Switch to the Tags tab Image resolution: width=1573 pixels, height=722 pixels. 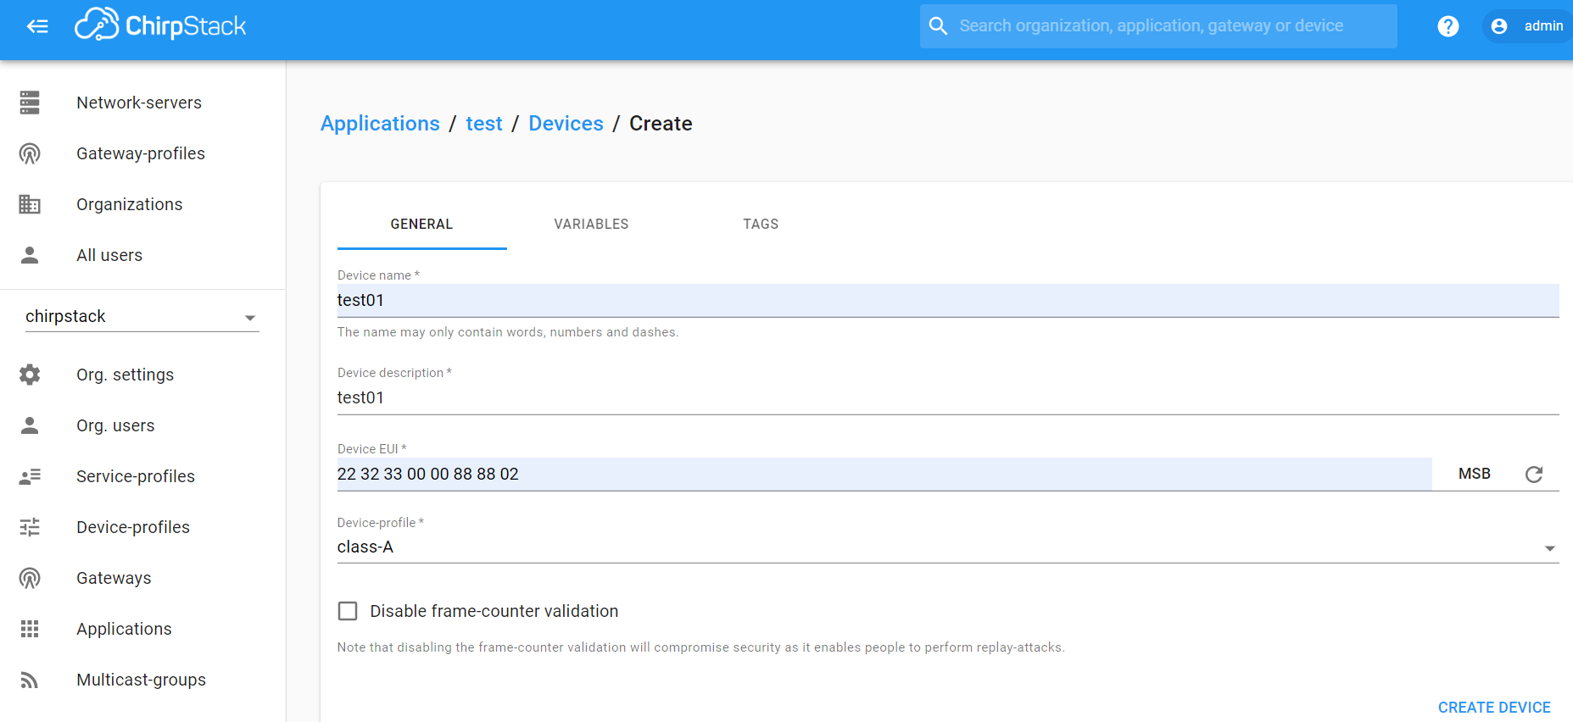pos(761,225)
